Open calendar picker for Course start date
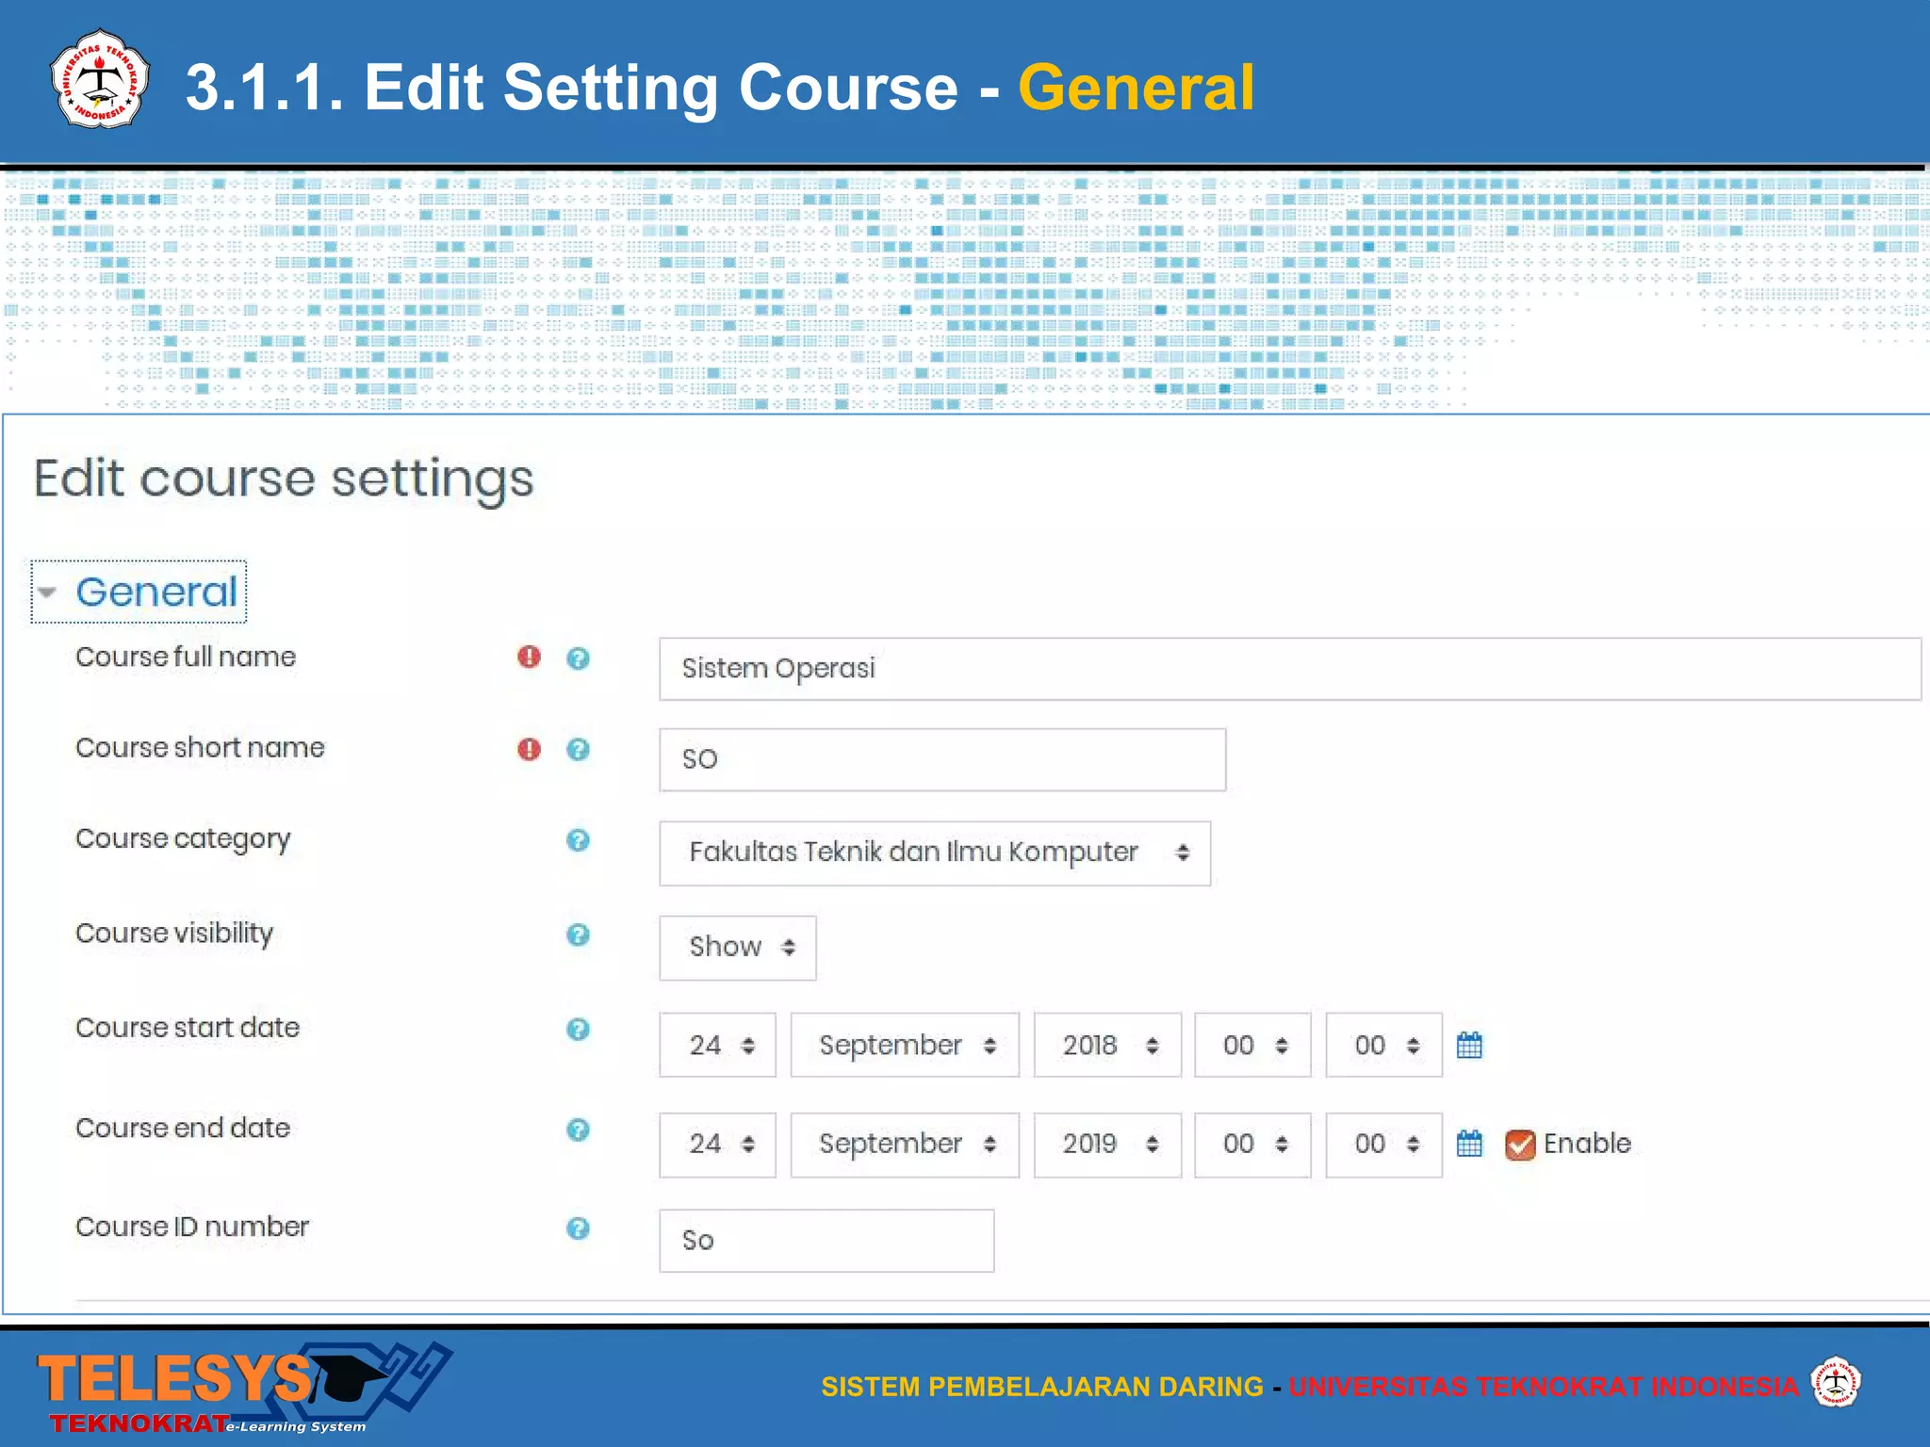This screenshot has height=1447, width=1930. tap(1469, 1046)
